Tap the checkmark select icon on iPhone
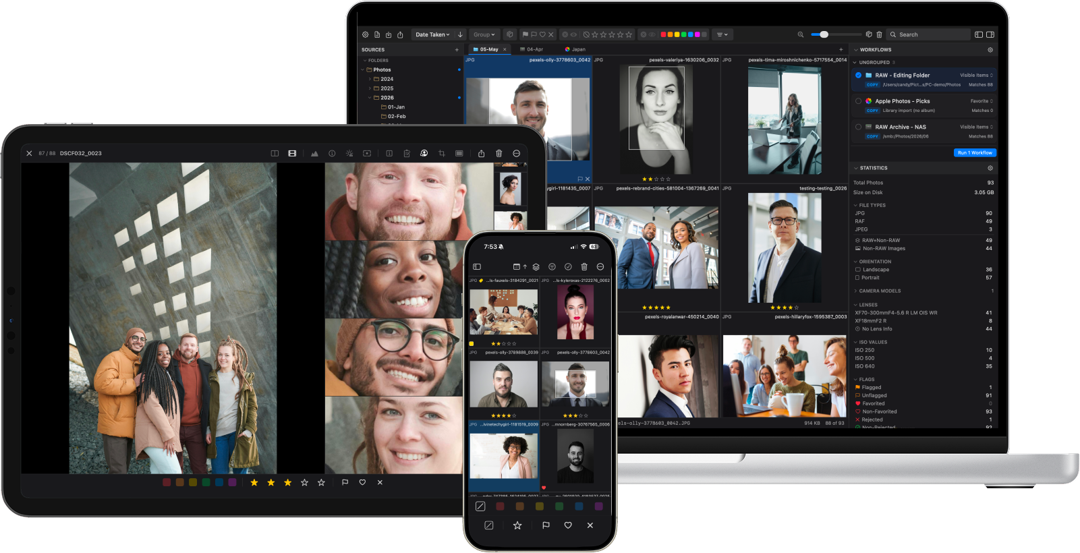The width and height of the screenshot is (1080, 553). coord(568,266)
